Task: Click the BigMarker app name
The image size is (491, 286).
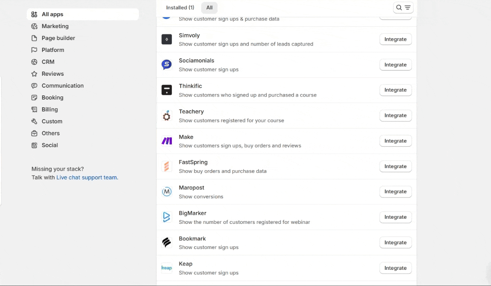Action: (x=193, y=213)
